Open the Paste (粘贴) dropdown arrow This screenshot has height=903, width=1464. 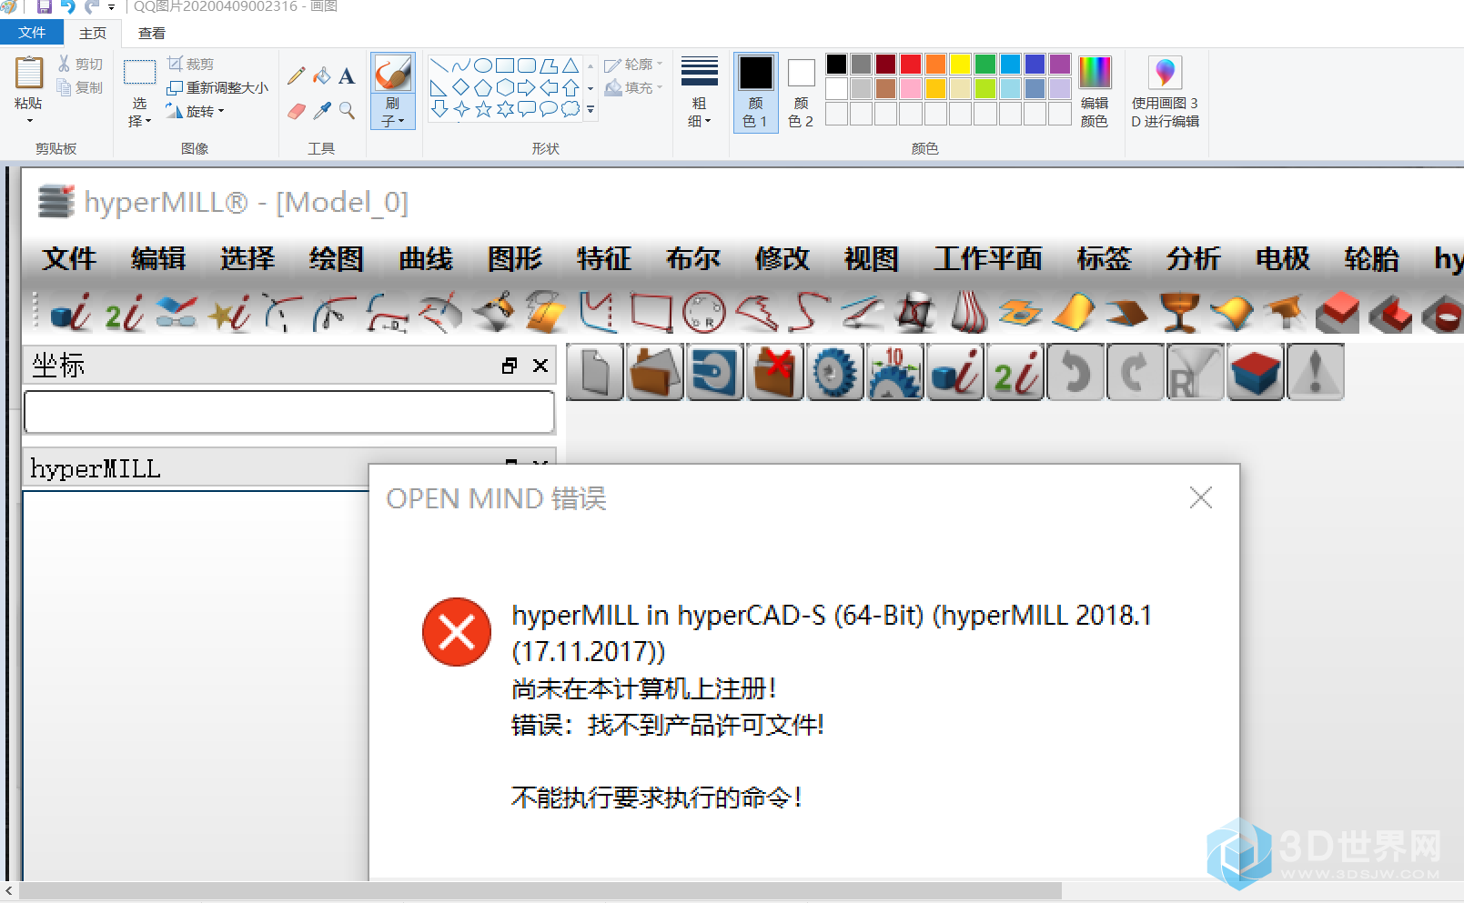tap(29, 120)
